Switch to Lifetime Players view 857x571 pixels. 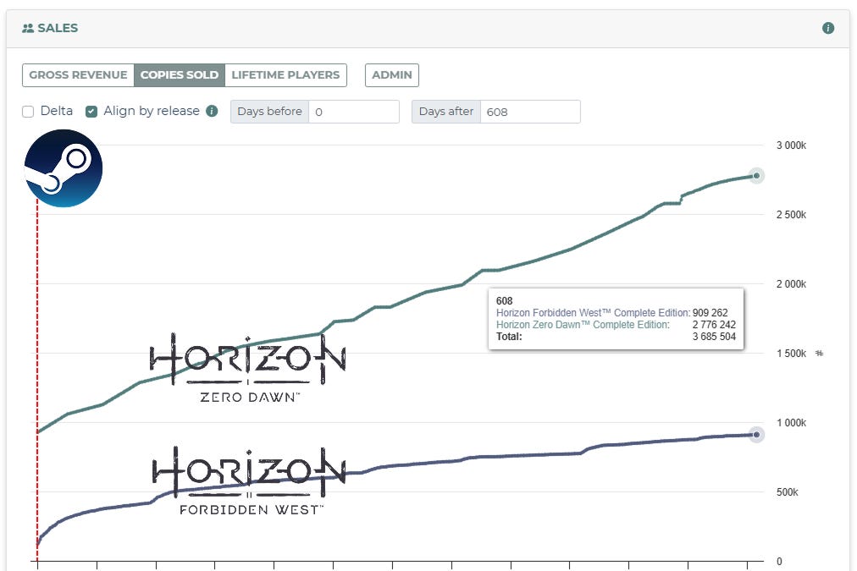(x=285, y=74)
